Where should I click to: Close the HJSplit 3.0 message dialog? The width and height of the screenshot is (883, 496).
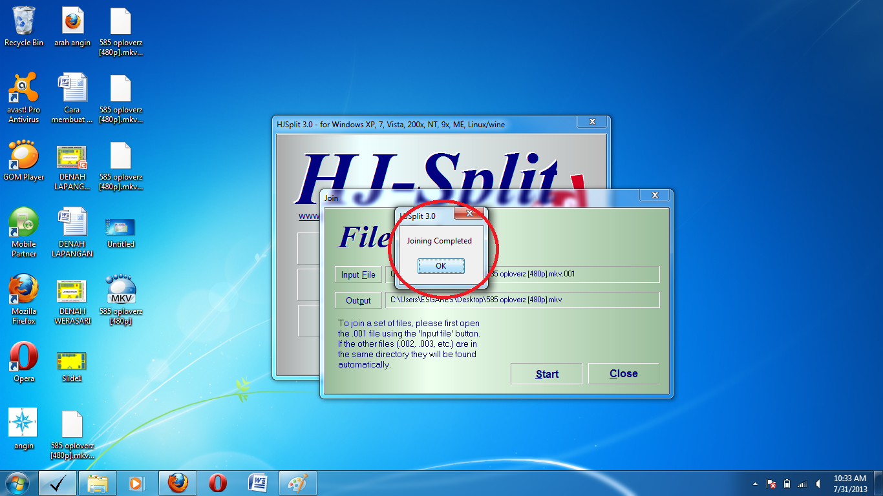coord(470,212)
